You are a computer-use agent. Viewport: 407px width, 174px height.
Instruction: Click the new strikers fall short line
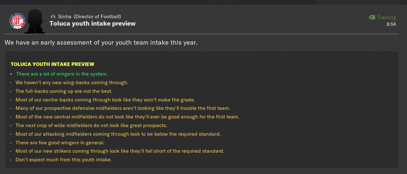coord(120,151)
